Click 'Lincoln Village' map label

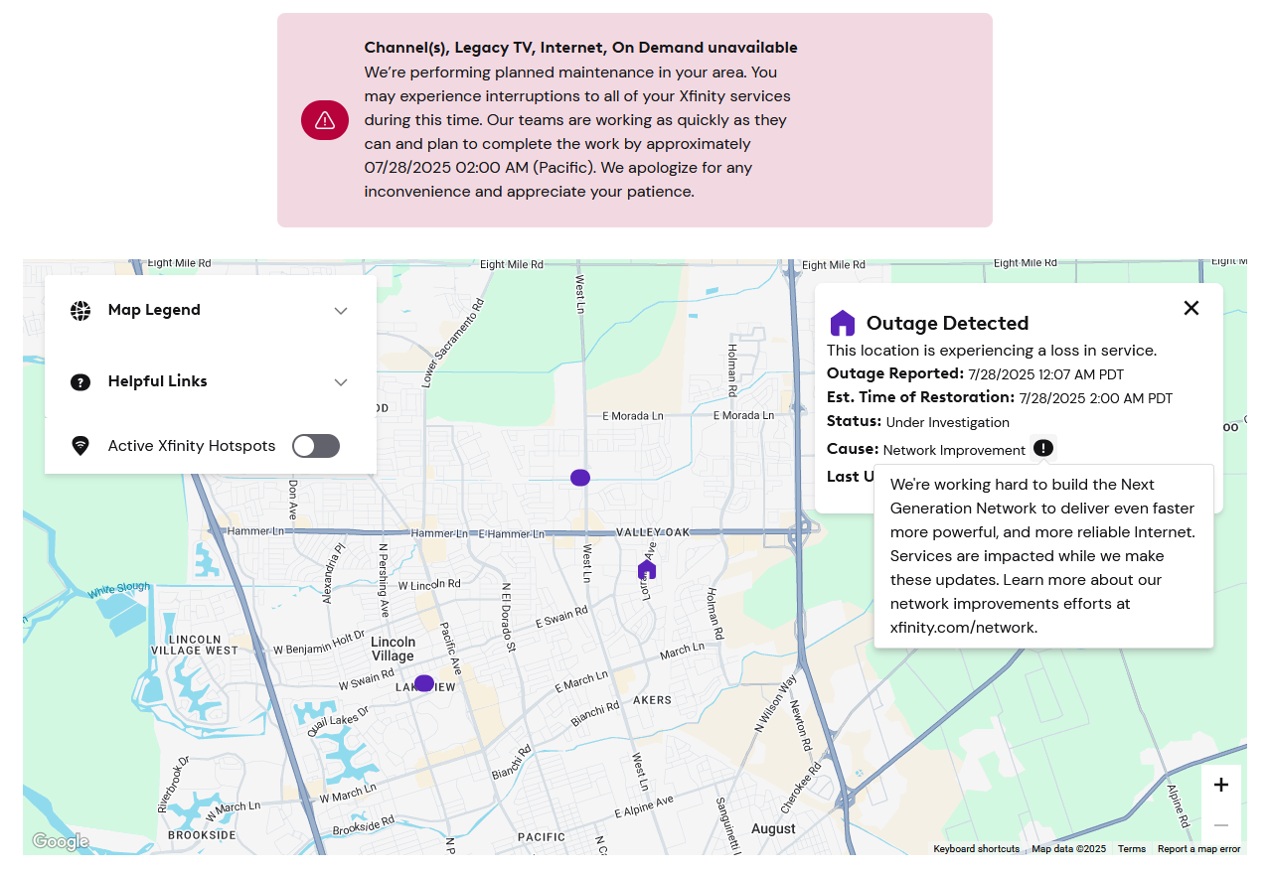[393, 650]
